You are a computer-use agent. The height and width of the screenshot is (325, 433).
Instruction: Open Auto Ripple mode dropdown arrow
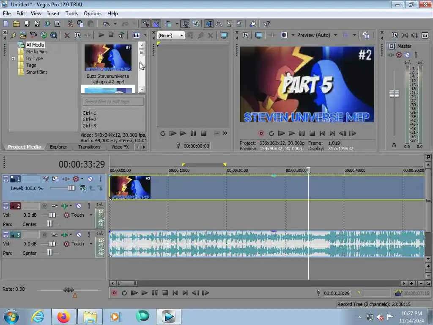(176, 24)
